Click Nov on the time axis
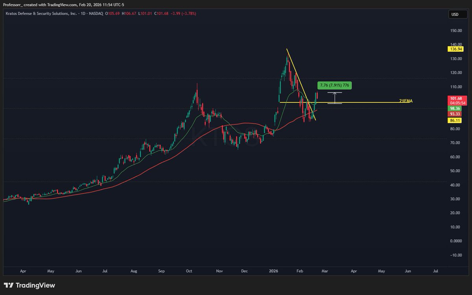This screenshot has width=472, height=295. 219,271
